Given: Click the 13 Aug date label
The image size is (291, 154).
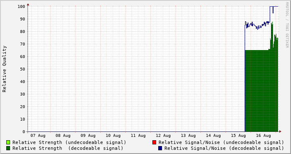Looking at the screenshot, I should (188, 136).
